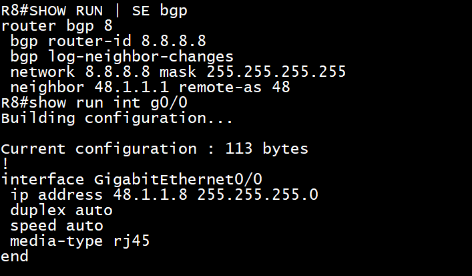The width and height of the screenshot is (472, 276).
Task: Click the 'show run int g0/0' command
Action: [x=108, y=103]
